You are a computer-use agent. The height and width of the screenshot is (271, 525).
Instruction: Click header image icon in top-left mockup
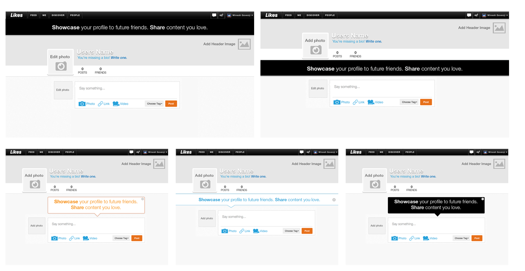coord(244,44)
